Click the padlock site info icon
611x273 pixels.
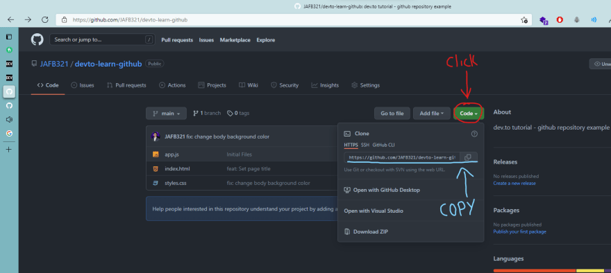(x=65, y=20)
